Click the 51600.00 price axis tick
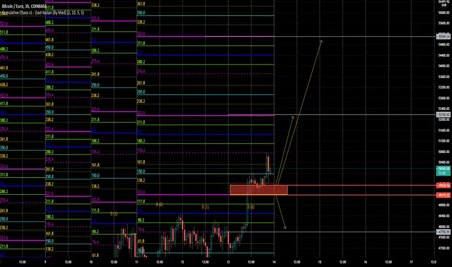The width and height of the screenshot is (452, 267). point(444,130)
